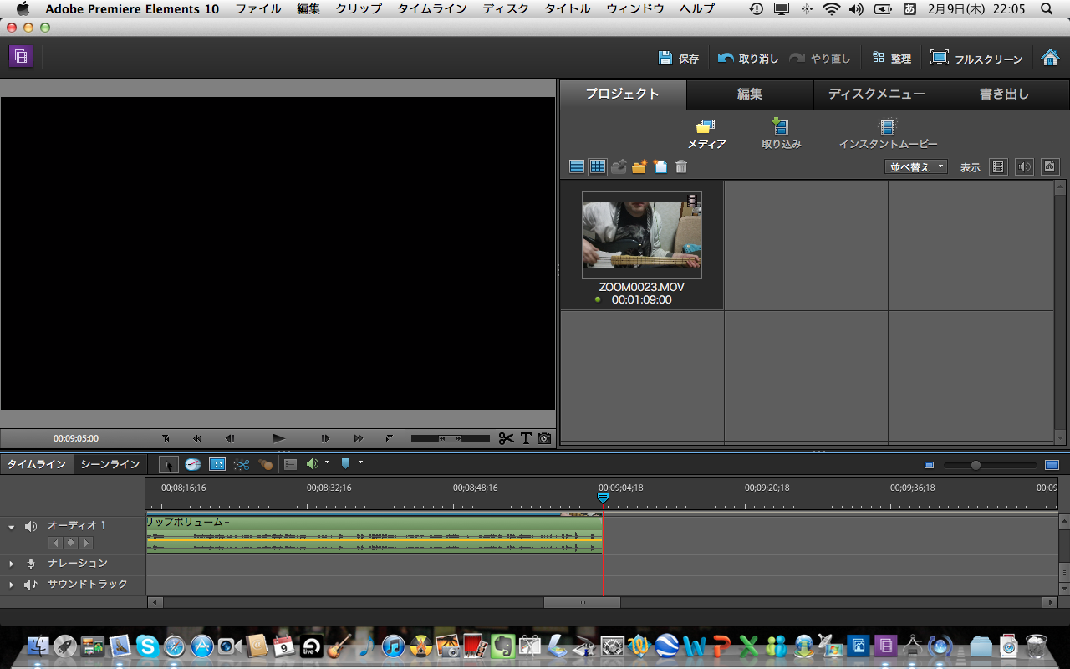Image resolution: width=1070 pixels, height=669 pixels.
Task: Click the shuttle slider in the monitor
Action: [451, 438]
